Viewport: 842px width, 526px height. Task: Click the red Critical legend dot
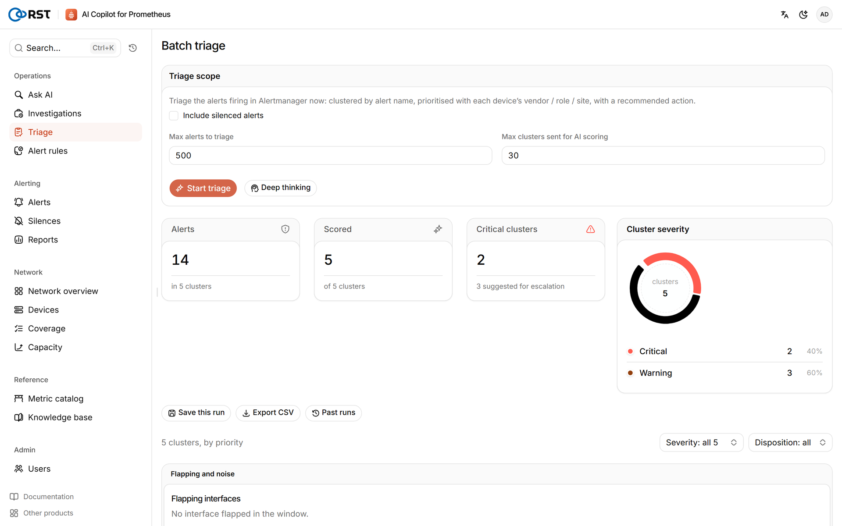(x=630, y=351)
